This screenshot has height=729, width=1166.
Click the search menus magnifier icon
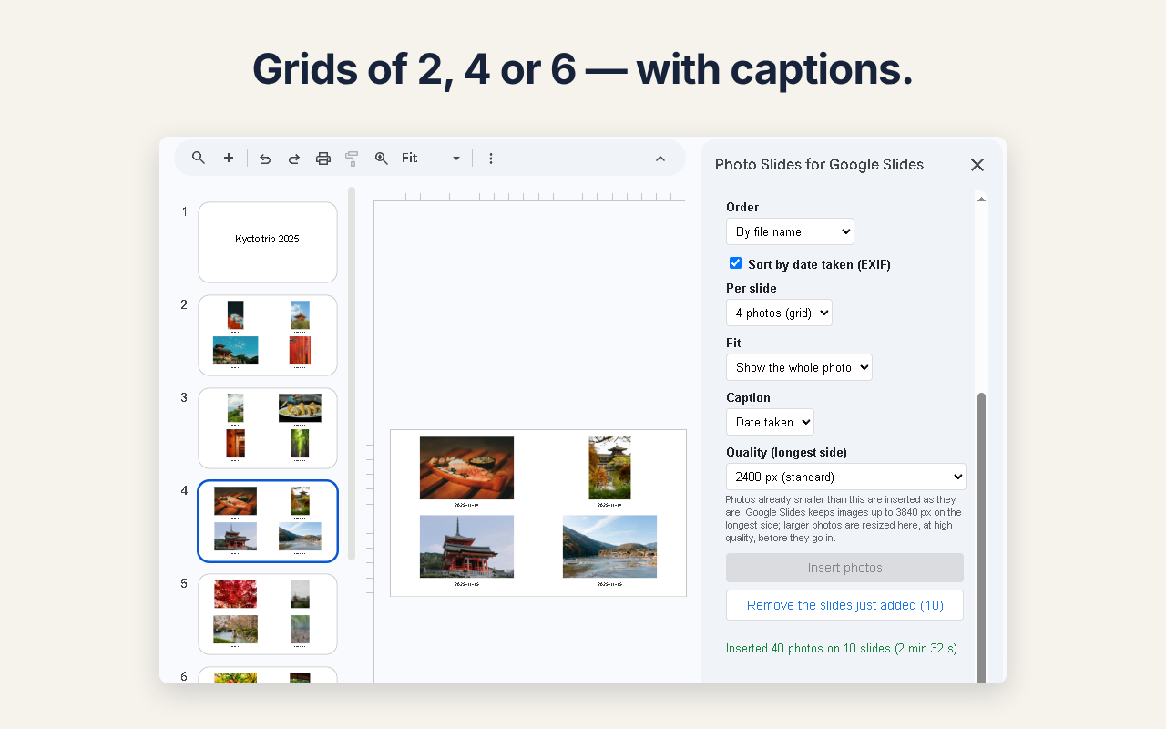pos(199,158)
